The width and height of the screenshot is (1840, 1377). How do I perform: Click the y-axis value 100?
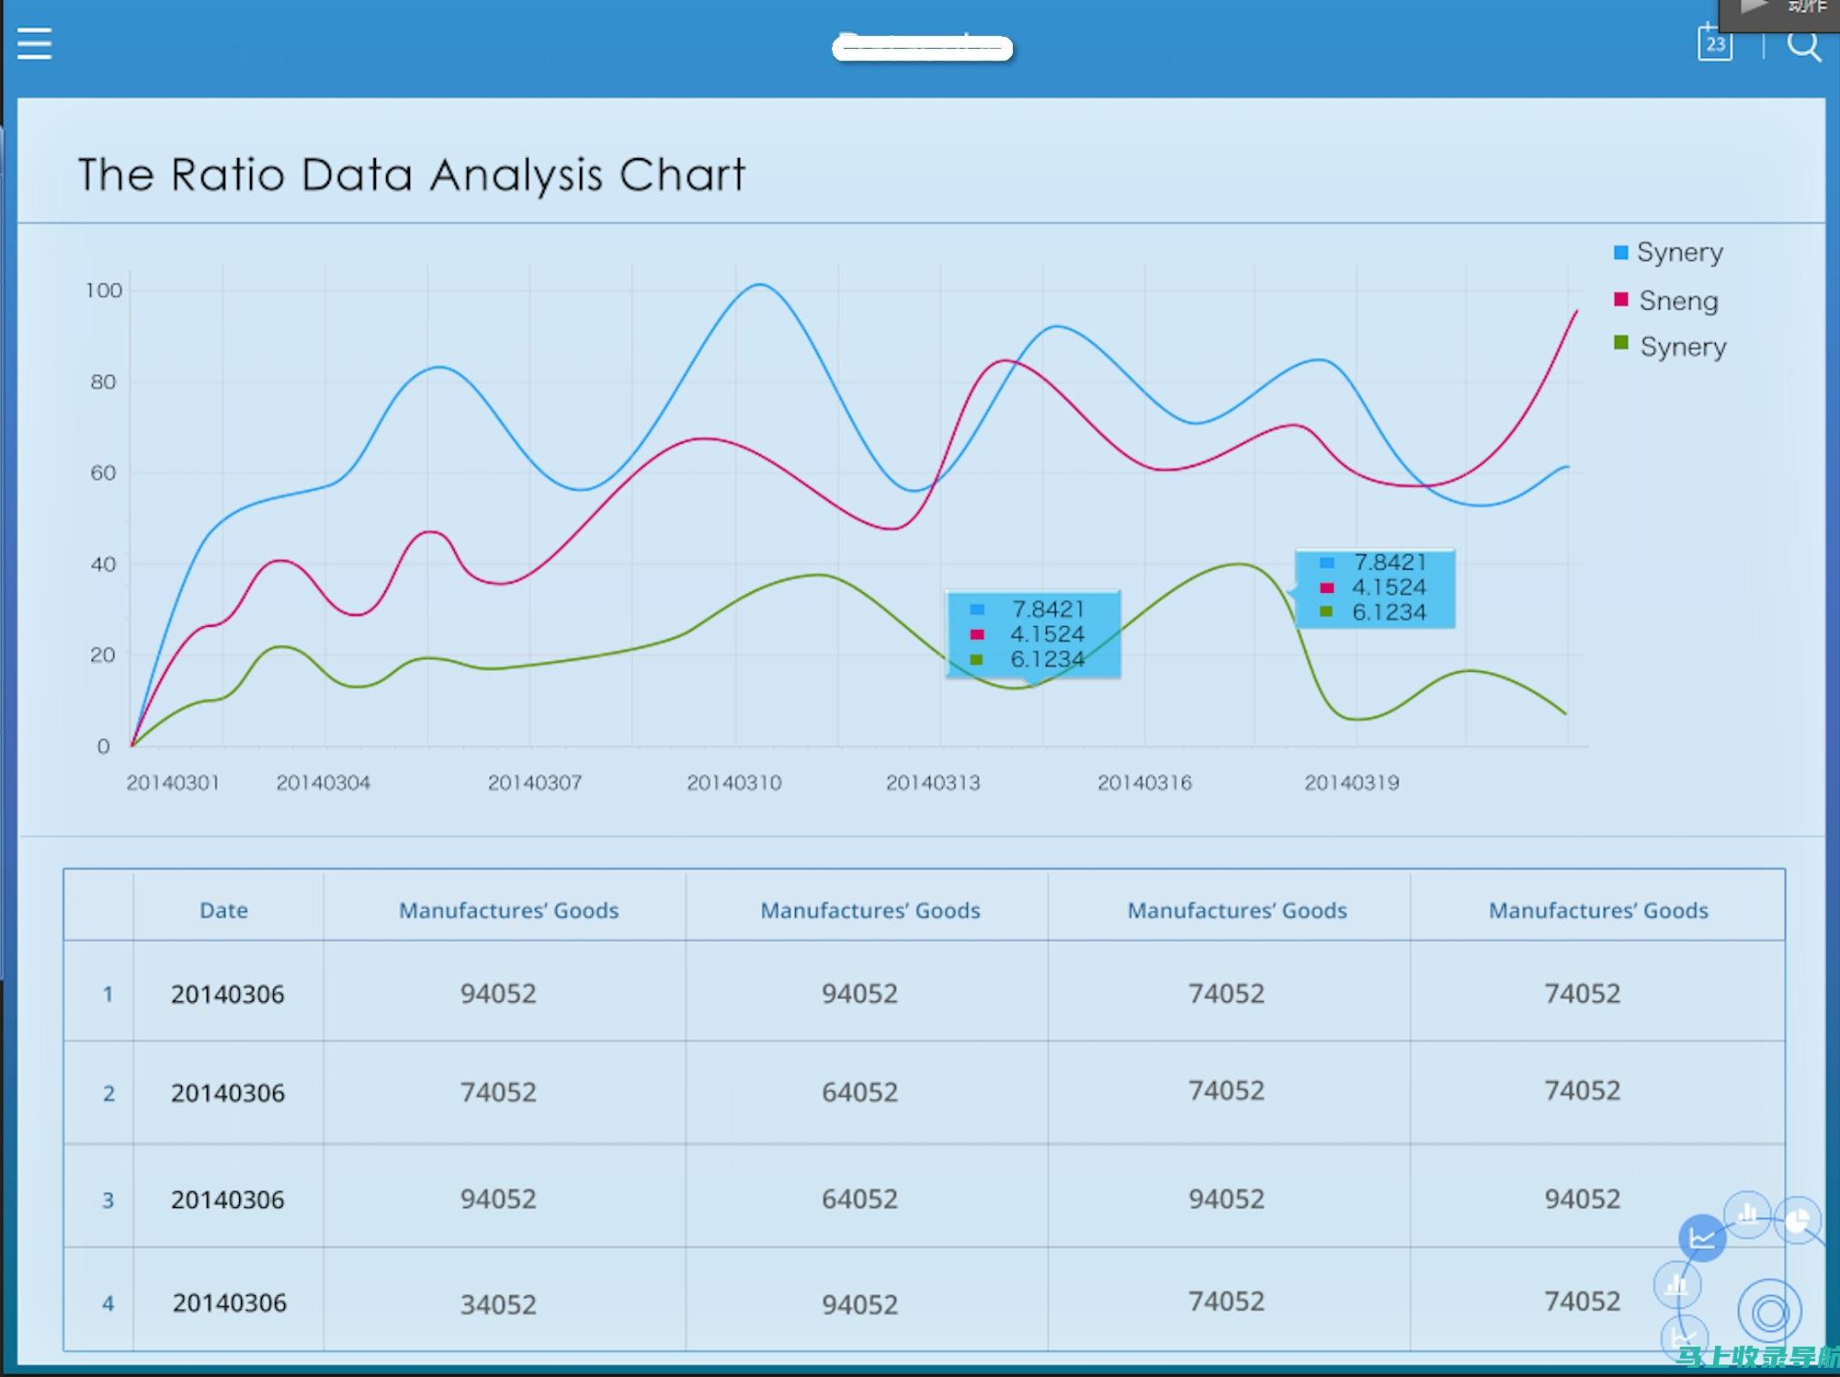point(104,290)
